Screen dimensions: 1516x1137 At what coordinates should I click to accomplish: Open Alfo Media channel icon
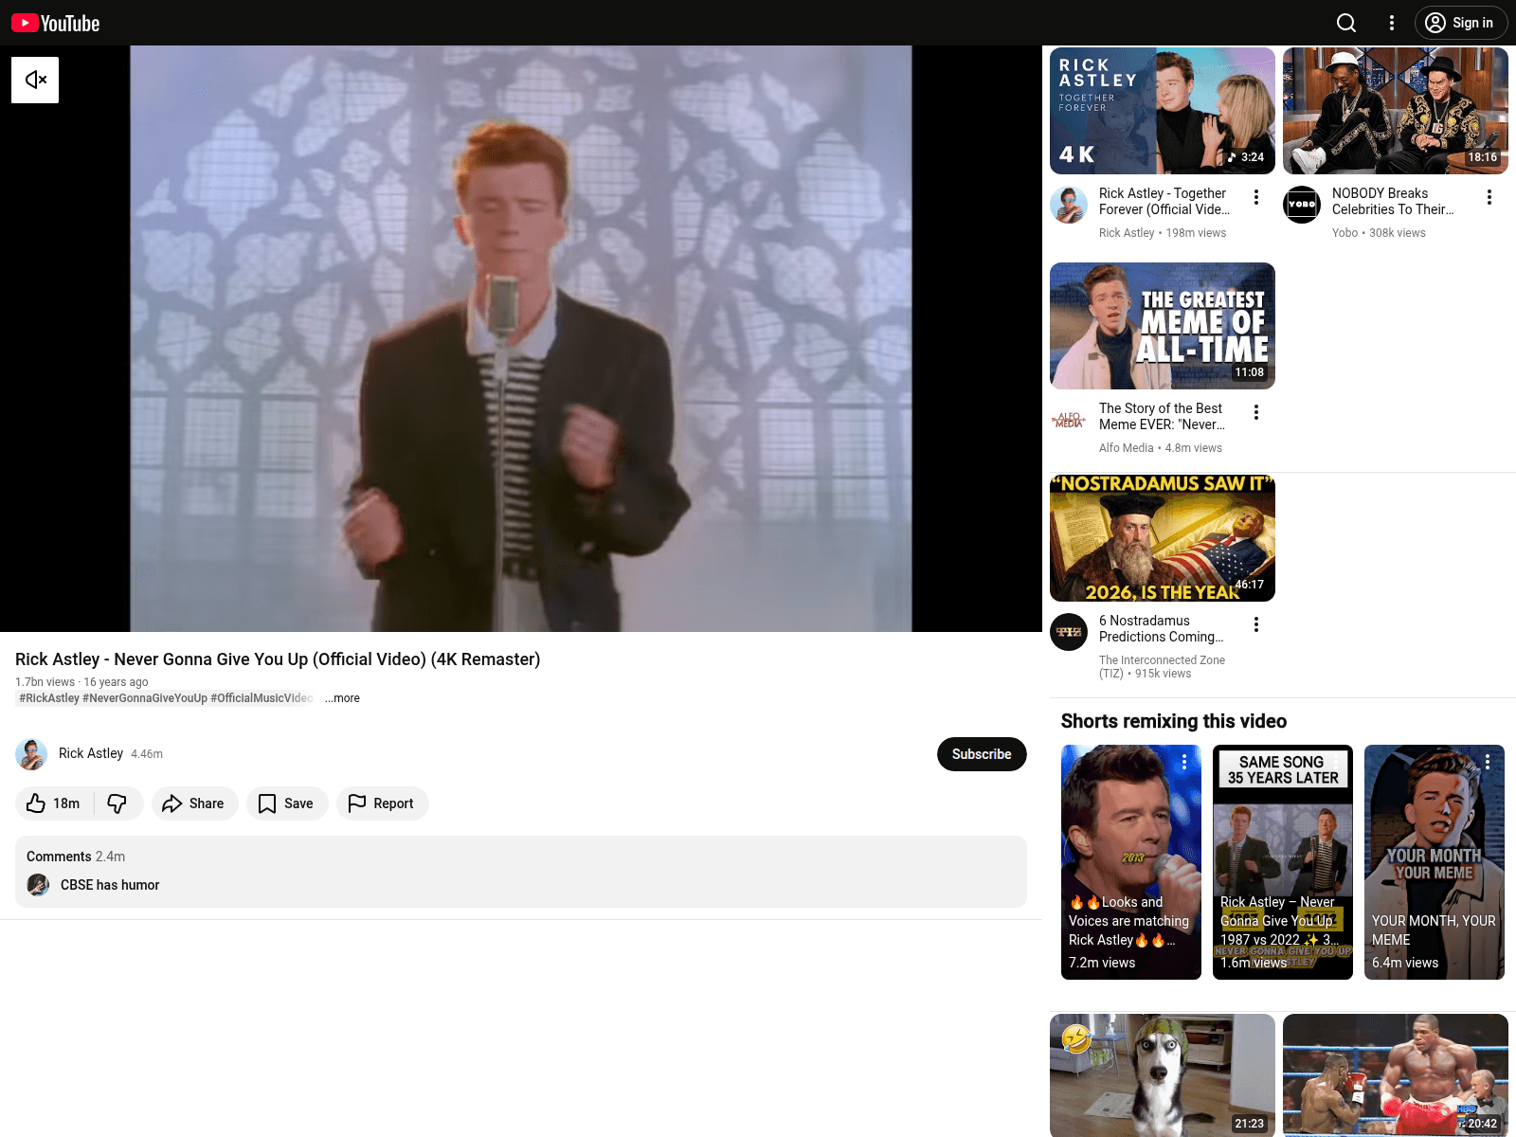[1069, 420]
